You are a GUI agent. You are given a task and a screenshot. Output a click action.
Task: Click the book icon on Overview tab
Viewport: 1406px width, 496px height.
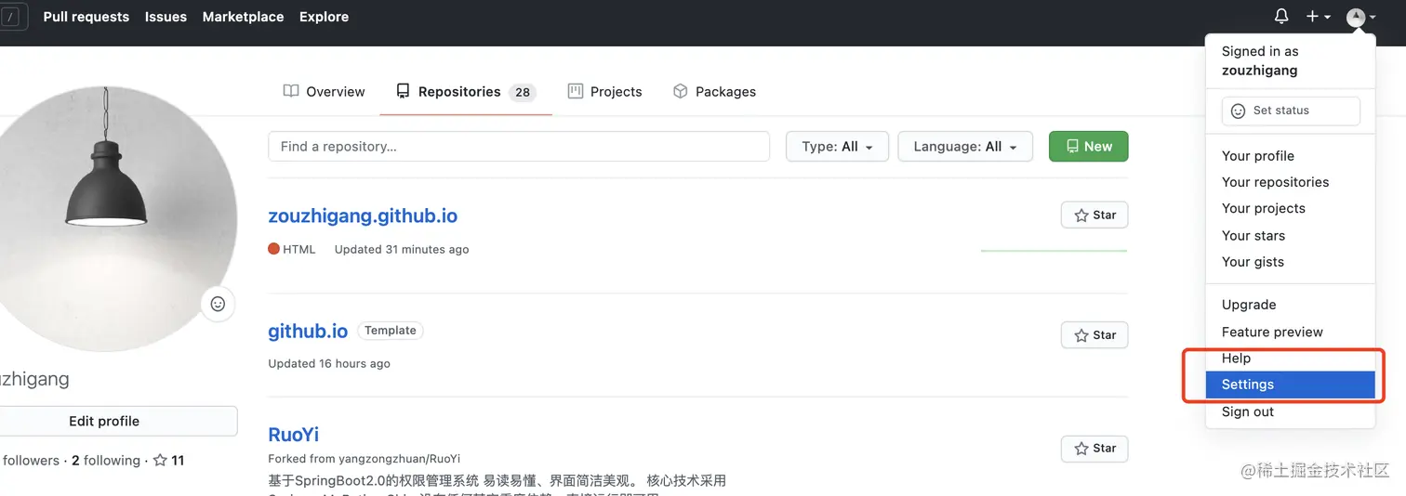291,91
